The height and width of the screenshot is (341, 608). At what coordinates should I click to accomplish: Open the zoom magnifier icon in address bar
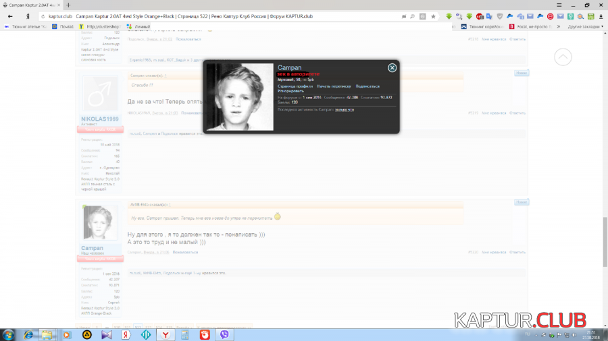[413, 16]
